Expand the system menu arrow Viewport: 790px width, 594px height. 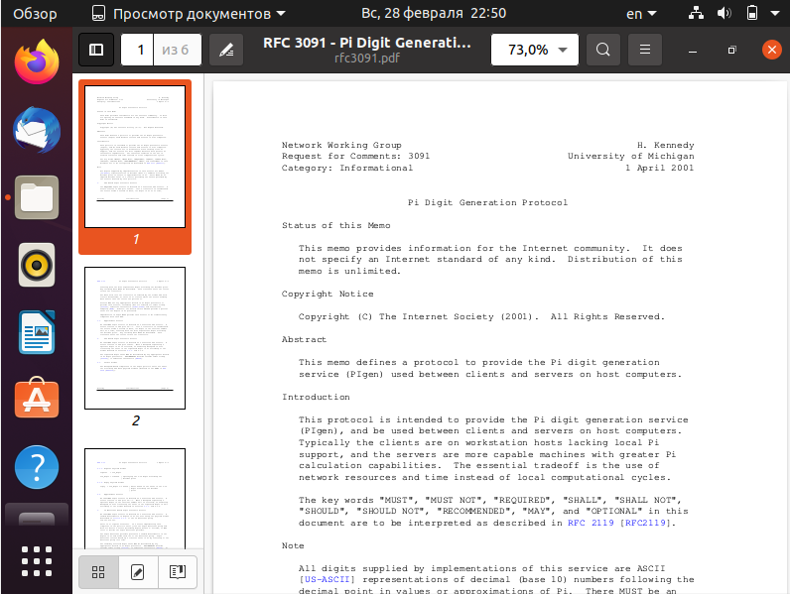point(775,14)
